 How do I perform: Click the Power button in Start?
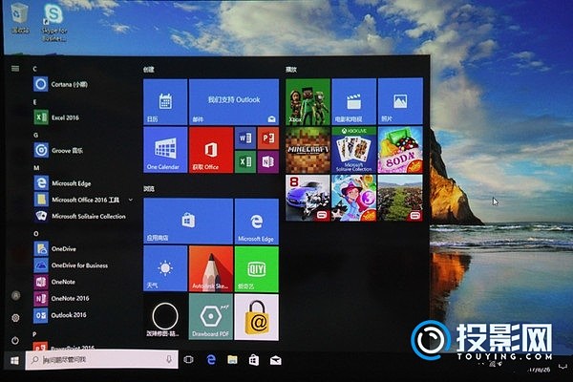click(15, 340)
